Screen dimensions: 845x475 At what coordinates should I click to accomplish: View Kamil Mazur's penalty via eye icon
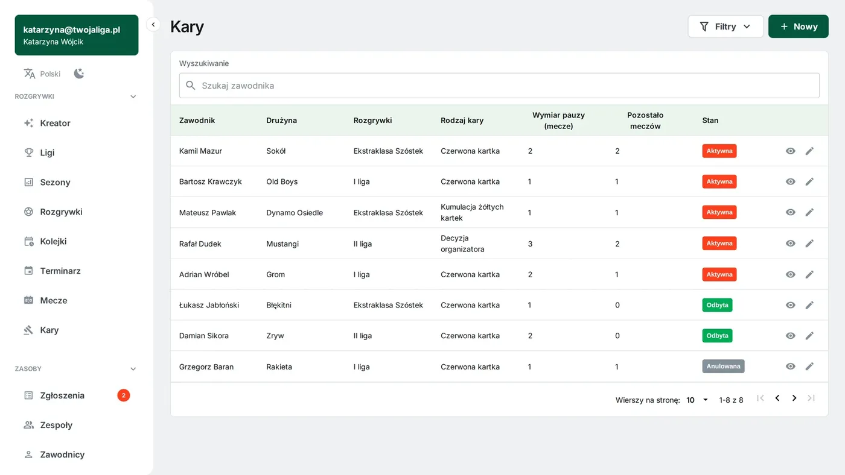pos(791,151)
